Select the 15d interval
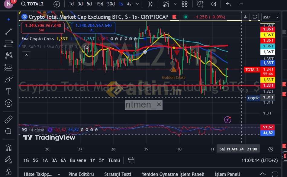 [x=99, y=4]
